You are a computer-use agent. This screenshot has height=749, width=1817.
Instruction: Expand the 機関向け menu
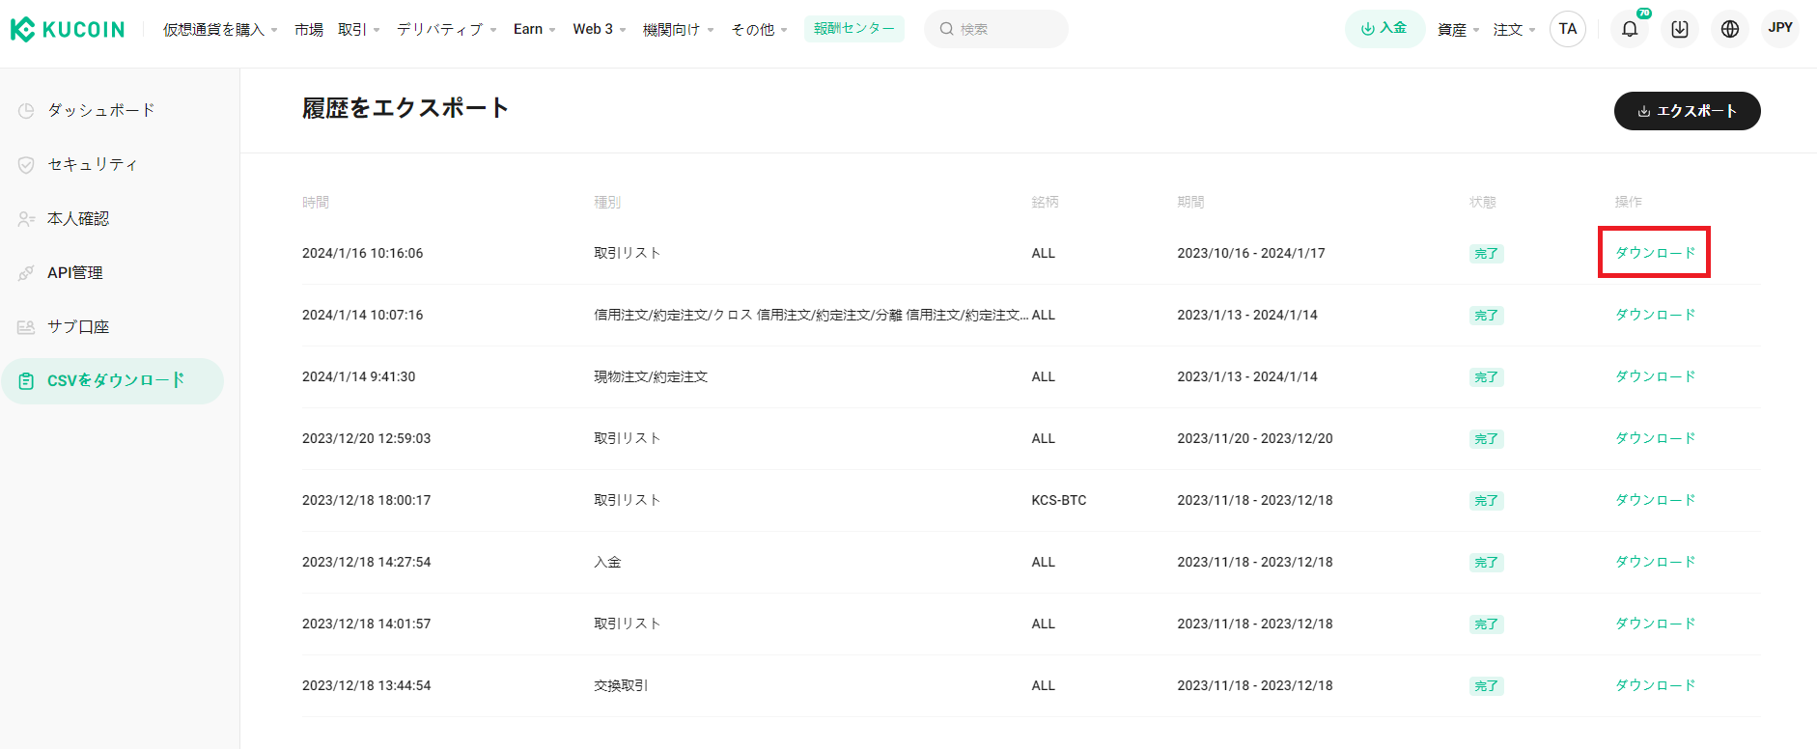click(x=678, y=30)
